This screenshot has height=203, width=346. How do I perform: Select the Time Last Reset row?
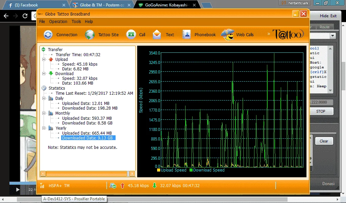click(94, 93)
